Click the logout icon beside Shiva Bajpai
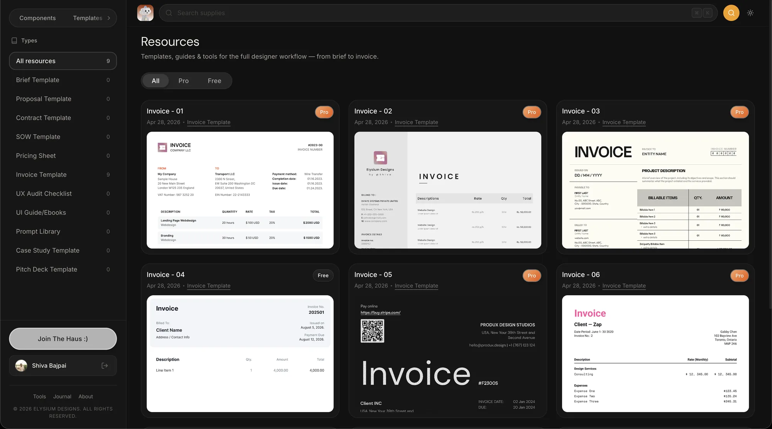The height and width of the screenshot is (429, 772). (x=105, y=365)
